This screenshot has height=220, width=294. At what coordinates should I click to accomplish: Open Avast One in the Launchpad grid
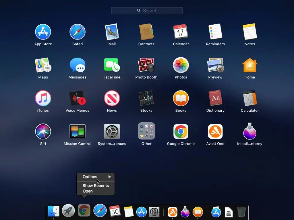click(215, 131)
